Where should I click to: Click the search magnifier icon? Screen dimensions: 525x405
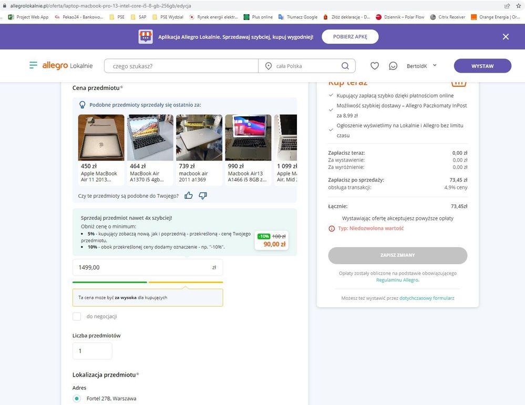[x=345, y=66]
